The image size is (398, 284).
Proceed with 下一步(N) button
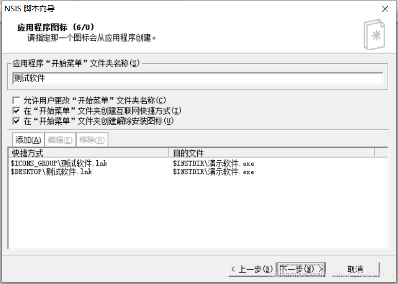pos(302,269)
